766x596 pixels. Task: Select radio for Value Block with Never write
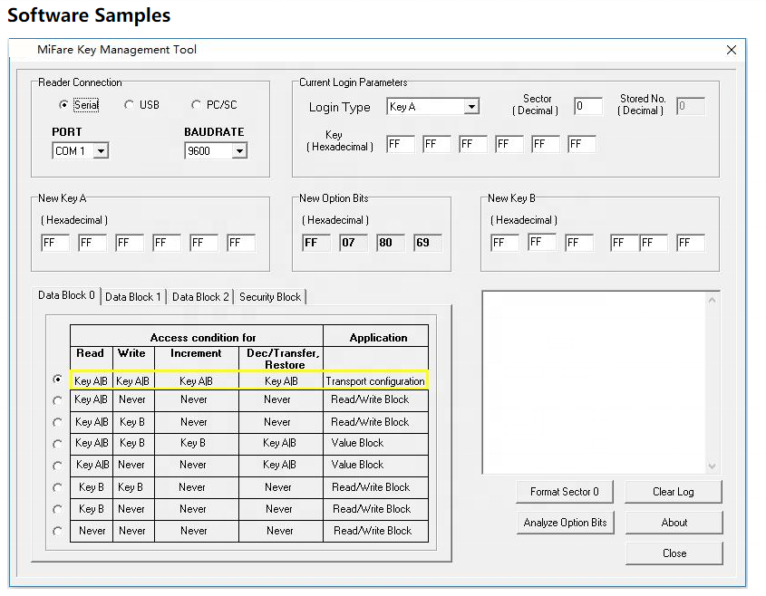58,466
